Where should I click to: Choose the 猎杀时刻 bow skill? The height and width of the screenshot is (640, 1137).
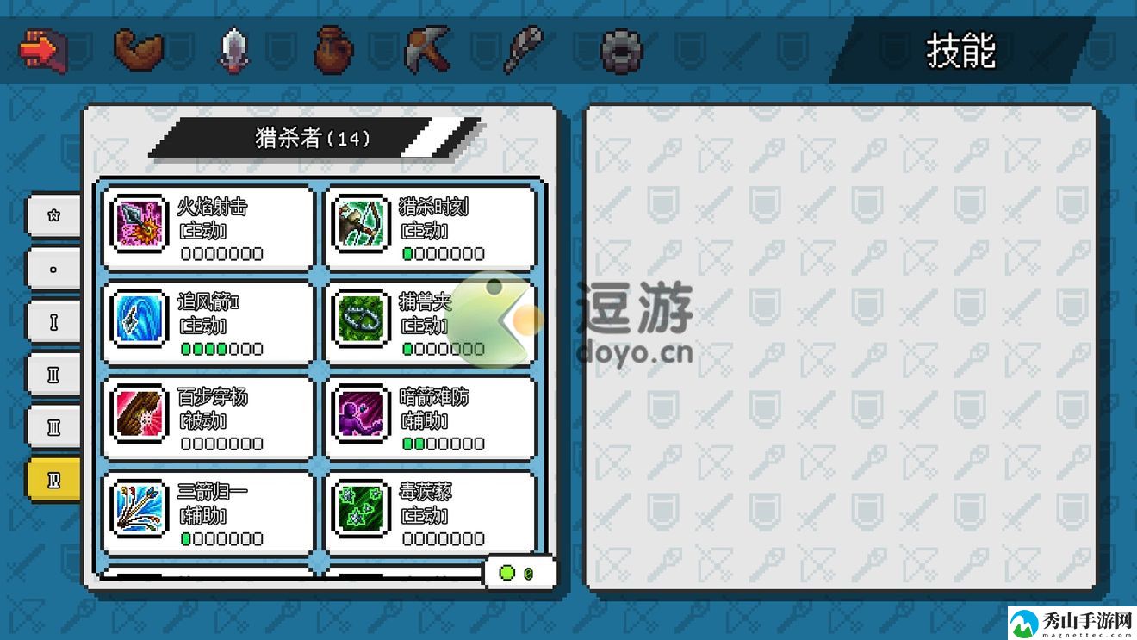(x=431, y=229)
